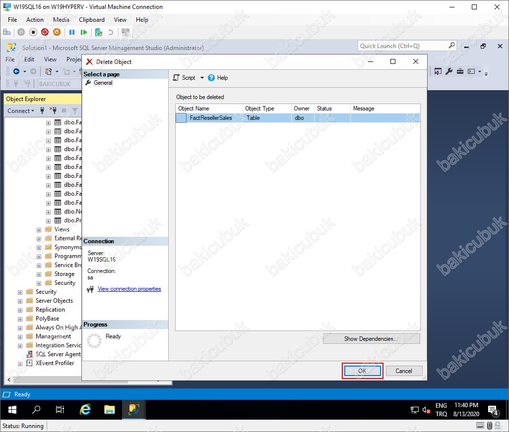
Task: Expand the Synonyms folder node
Action: 39,248
